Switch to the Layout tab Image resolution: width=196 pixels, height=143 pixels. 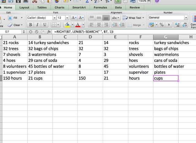[24, 7]
